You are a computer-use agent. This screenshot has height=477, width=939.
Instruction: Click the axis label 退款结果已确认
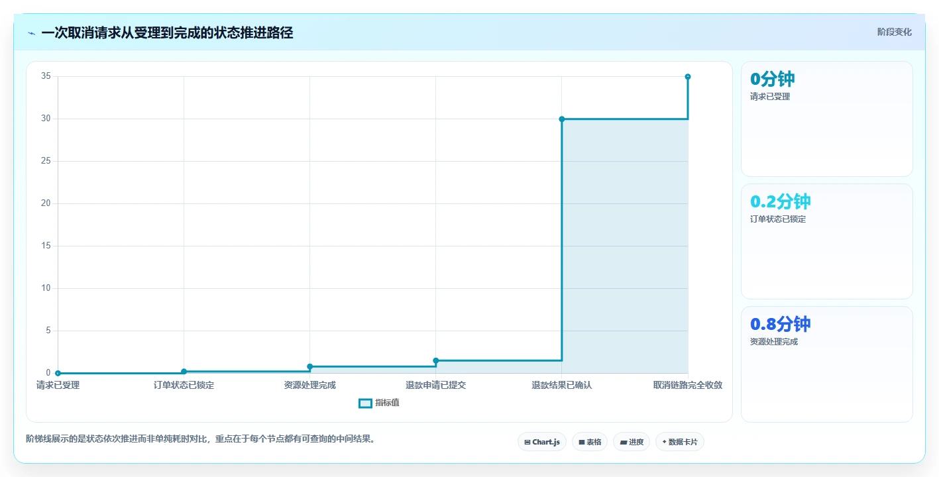click(562, 385)
